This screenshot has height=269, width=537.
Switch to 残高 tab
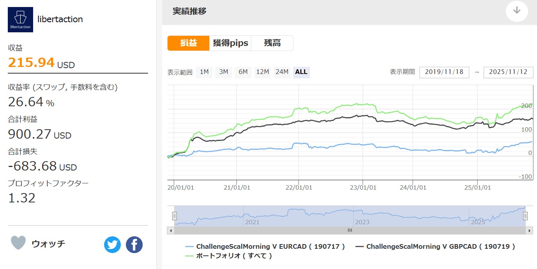click(x=272, y=43)
